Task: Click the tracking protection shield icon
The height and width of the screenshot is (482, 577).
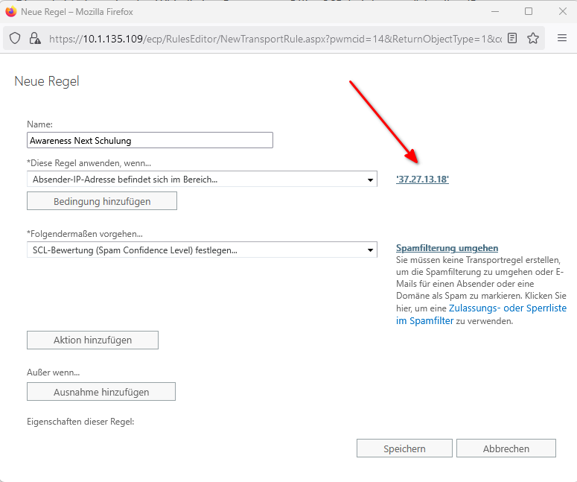Action: tap(16, 38)
